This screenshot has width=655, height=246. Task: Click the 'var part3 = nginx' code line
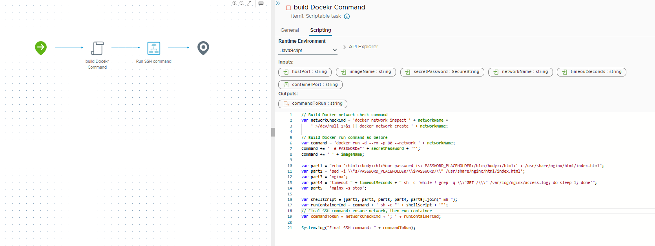pyautogui.click(x=325, y=177)
